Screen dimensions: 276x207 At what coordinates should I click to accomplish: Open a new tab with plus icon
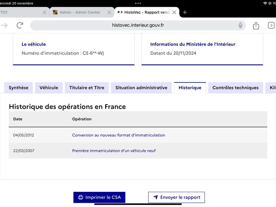(x=185, y=12)
